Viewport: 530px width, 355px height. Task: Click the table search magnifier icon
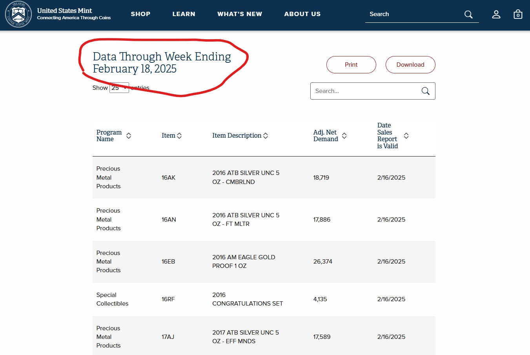point(425,91)
